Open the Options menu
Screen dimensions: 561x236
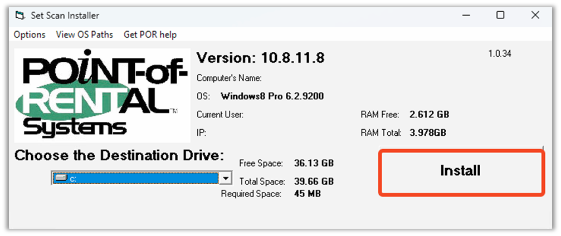[30, 35]
